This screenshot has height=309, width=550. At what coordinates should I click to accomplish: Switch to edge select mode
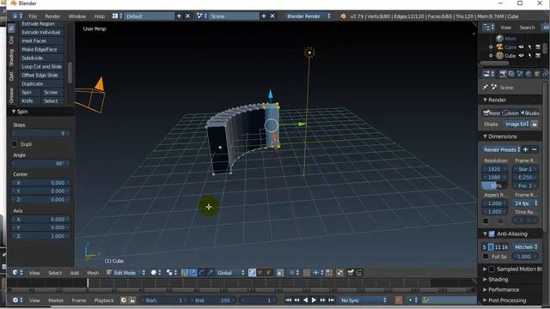(260, 272)
